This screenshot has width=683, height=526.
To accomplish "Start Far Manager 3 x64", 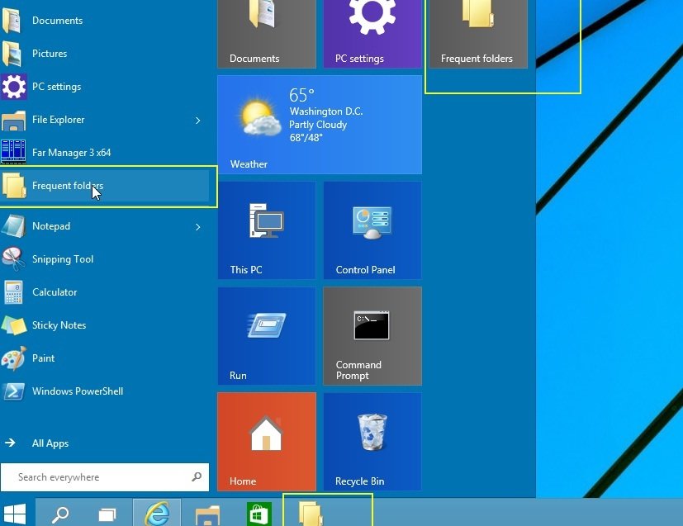I will click(x=76, y=152).
